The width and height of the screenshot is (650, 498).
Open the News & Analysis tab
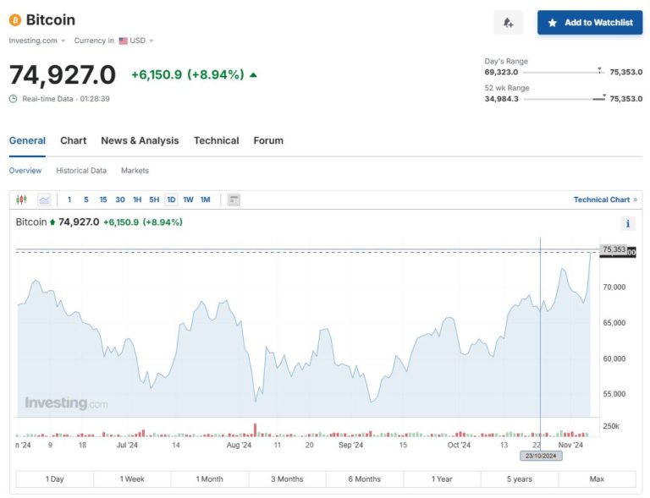140,140
